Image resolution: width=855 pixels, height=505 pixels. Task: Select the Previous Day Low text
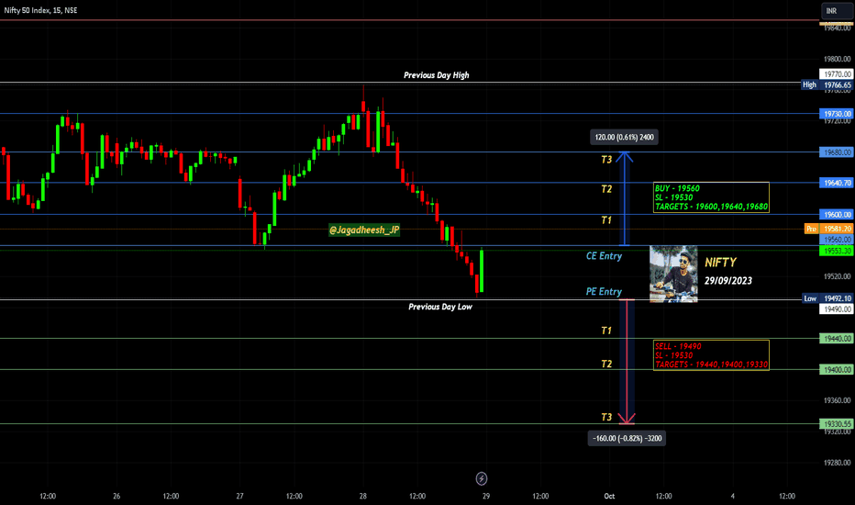click(x=440, y=307)
